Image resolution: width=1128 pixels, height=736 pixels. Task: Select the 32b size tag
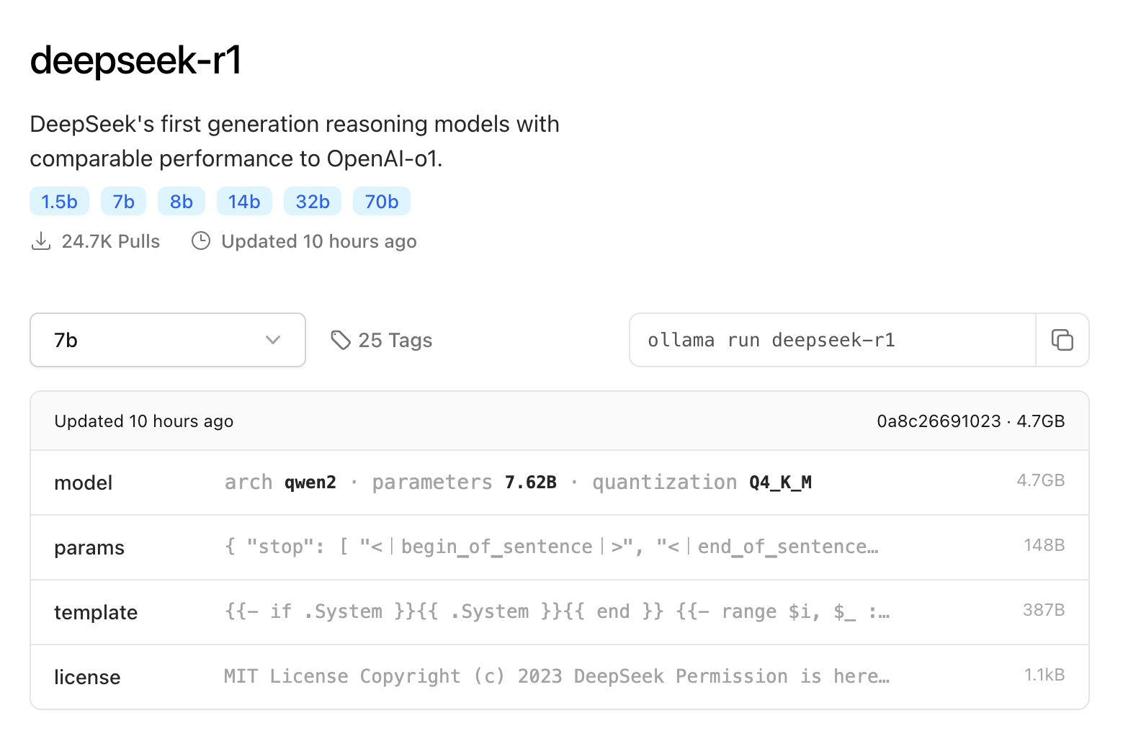[313, 202]
